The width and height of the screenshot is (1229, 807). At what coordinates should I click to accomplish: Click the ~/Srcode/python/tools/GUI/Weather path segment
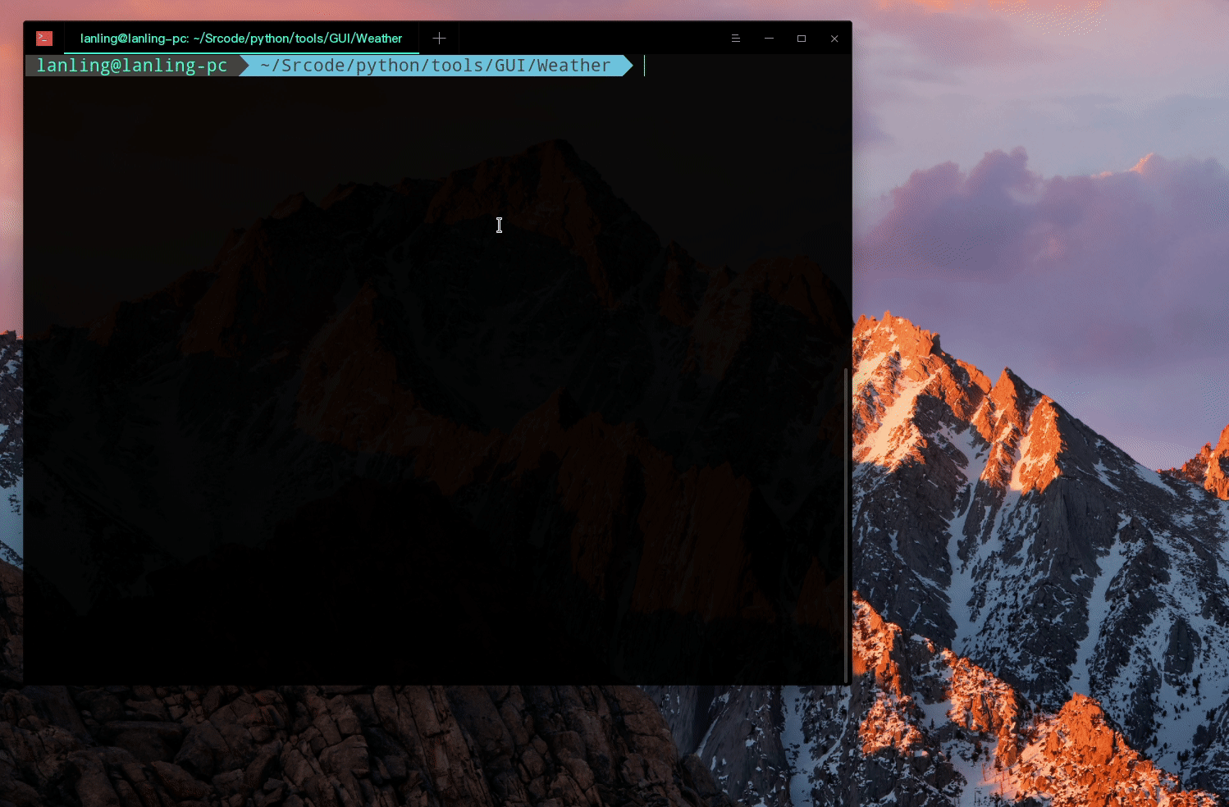(435, 66)
